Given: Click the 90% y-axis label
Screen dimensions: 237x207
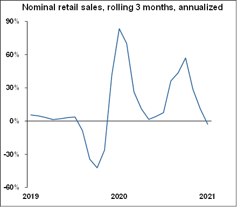Looking at the screenshot, I should (12, 22).
